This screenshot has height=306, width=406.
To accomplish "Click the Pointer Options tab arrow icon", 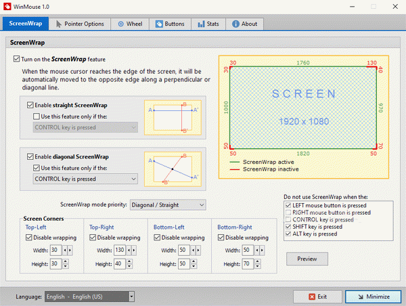I will [x=58, y=24].
